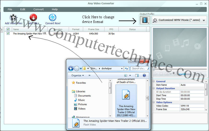Viewport: 209px width, 131px height.
Task: Open the File menu
Action: 10,9
